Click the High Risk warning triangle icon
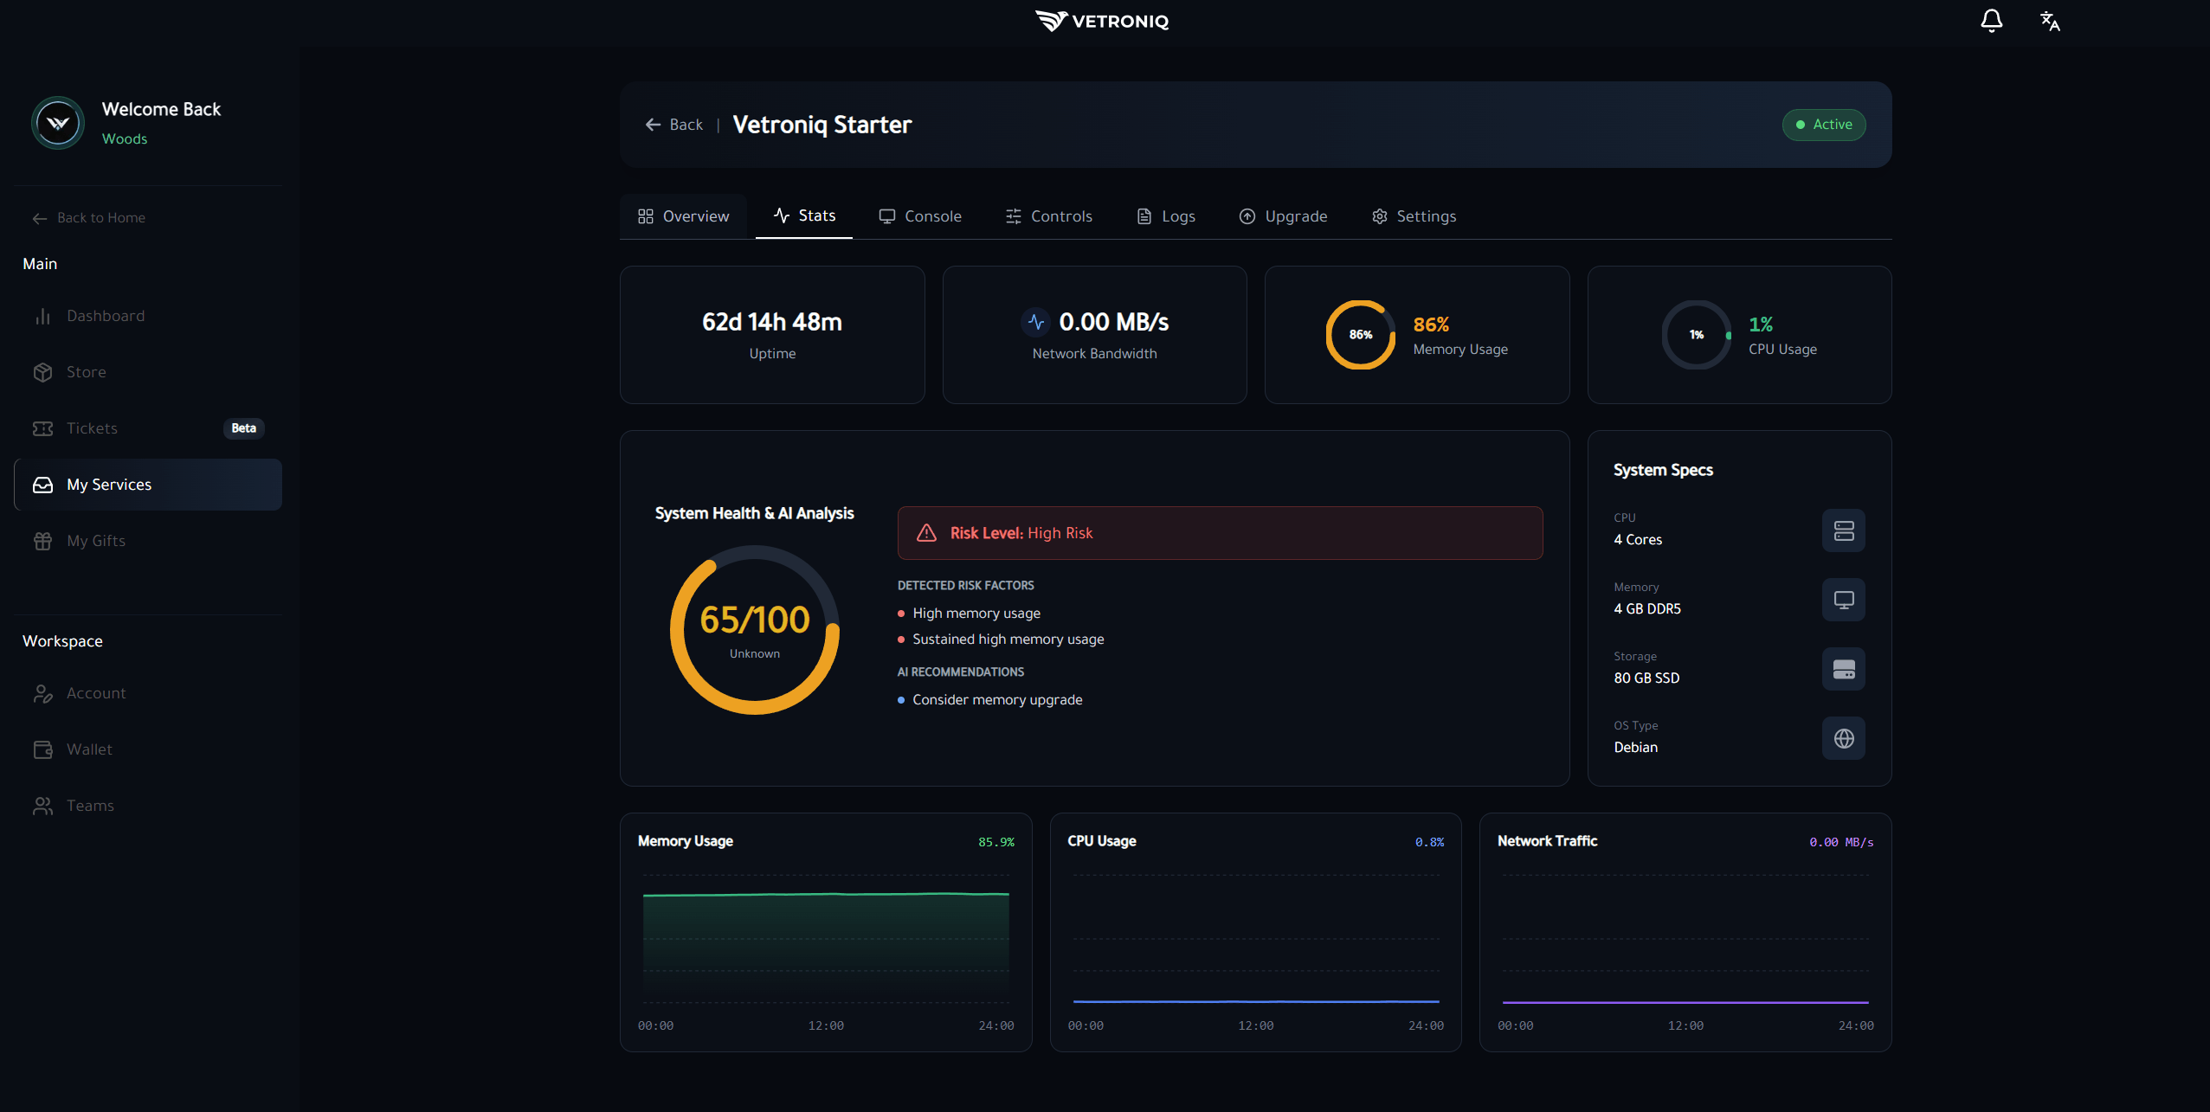Image resolution: width=2210 pixels, height=1112 pixels. [x=926, y=533]
